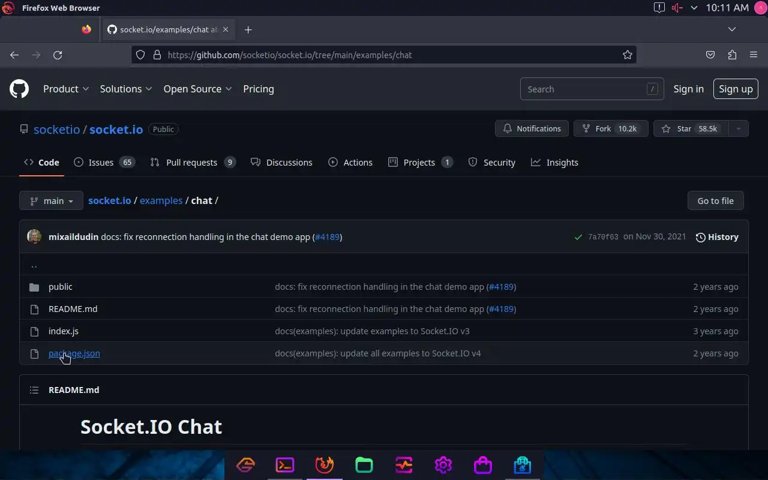Click the notification alert tray icon
The height and width of the screenshot is (480, 768).
click(x=659, y=8)
